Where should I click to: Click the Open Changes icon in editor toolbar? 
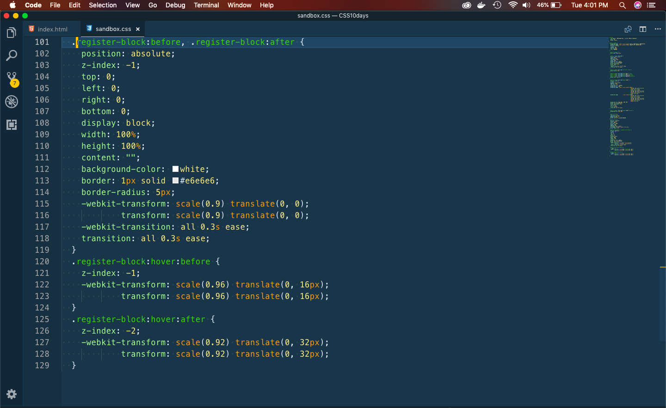pyautogui.click(x=628, y=29)
